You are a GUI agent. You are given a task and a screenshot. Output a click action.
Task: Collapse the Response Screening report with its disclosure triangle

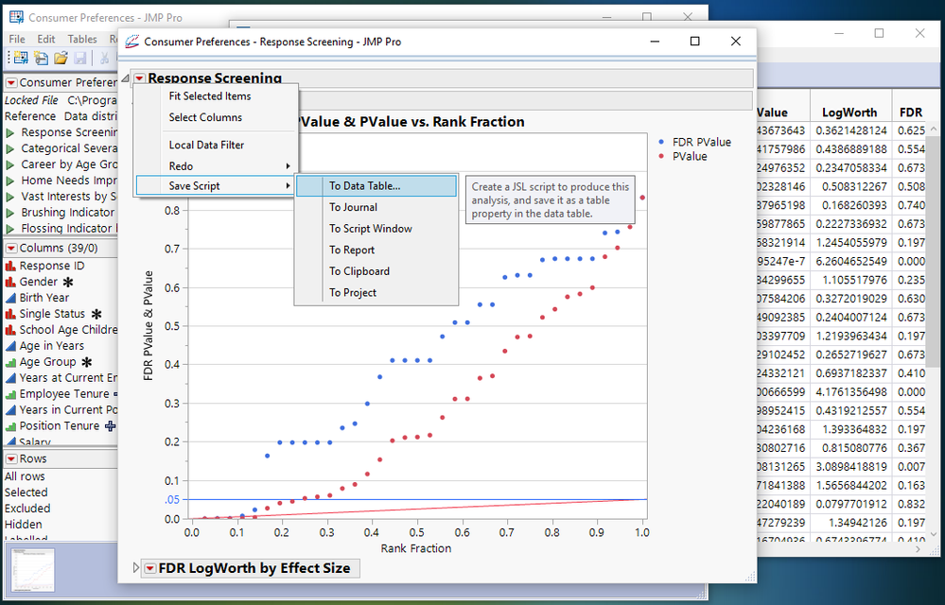click(124, 78)
